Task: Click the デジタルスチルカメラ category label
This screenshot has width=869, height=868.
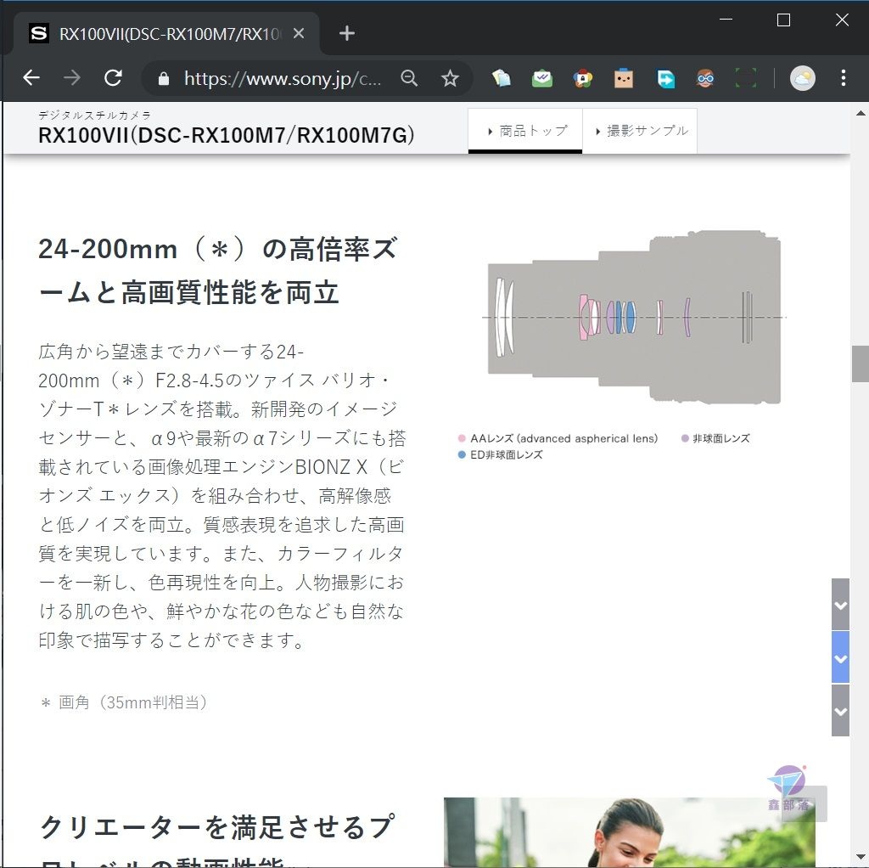Action: click(95, 116)
